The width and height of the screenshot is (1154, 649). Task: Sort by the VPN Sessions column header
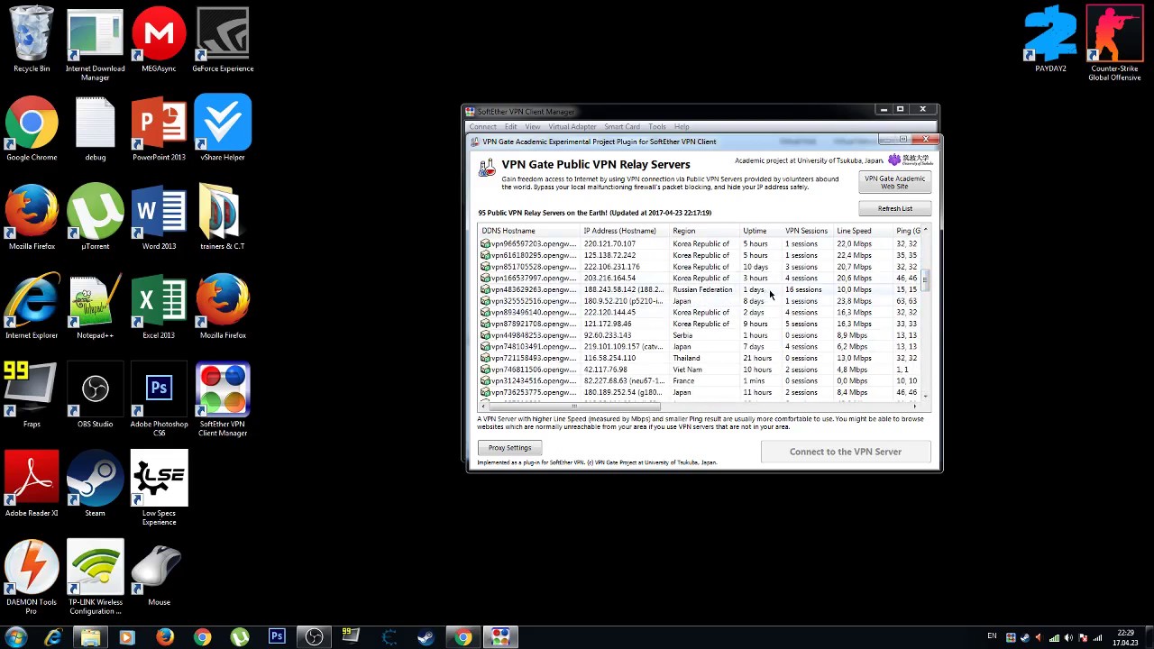click(808, 231)
